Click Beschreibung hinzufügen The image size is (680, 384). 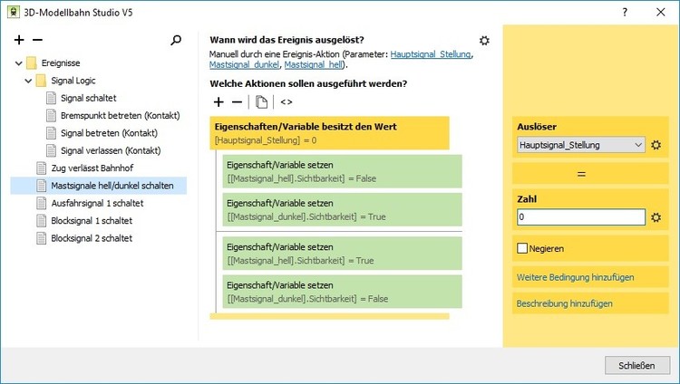(x=564, y=303)
